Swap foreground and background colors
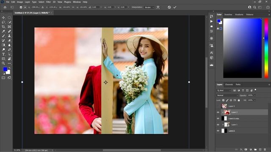 coord(9,68)
